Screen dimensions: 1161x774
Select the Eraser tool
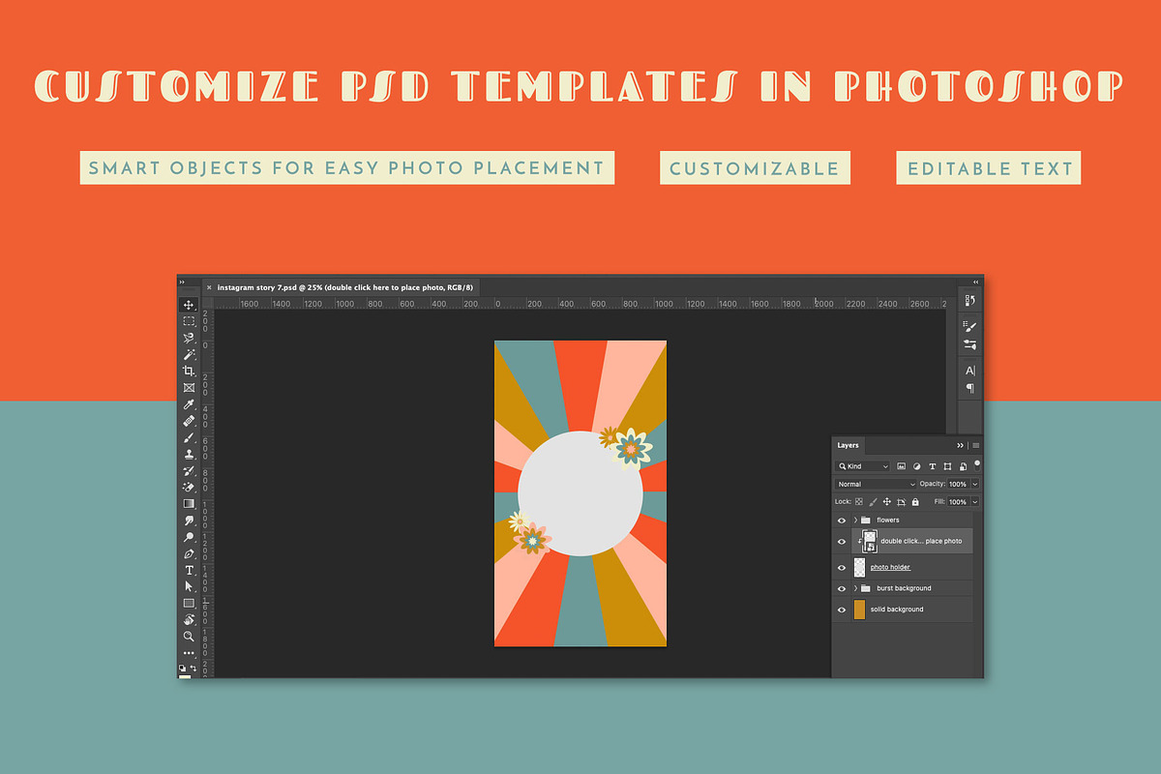(189, 487)
